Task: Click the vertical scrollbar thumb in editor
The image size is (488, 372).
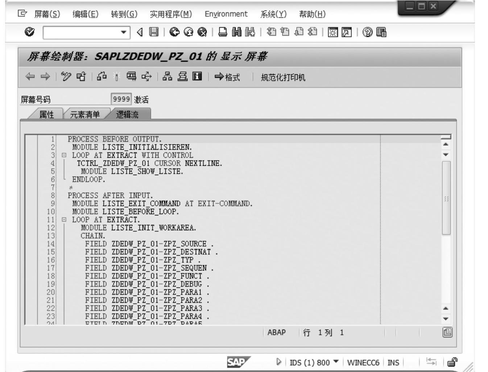Action: (446, 198)
